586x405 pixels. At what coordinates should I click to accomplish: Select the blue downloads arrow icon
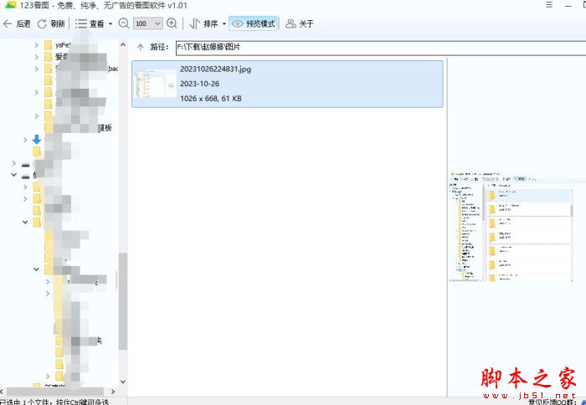coord(37,140)
